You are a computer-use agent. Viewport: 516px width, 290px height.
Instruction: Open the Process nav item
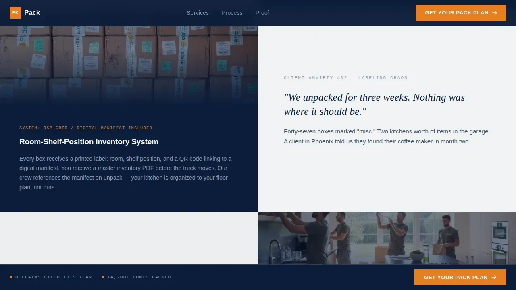click(x=232, y=13)
